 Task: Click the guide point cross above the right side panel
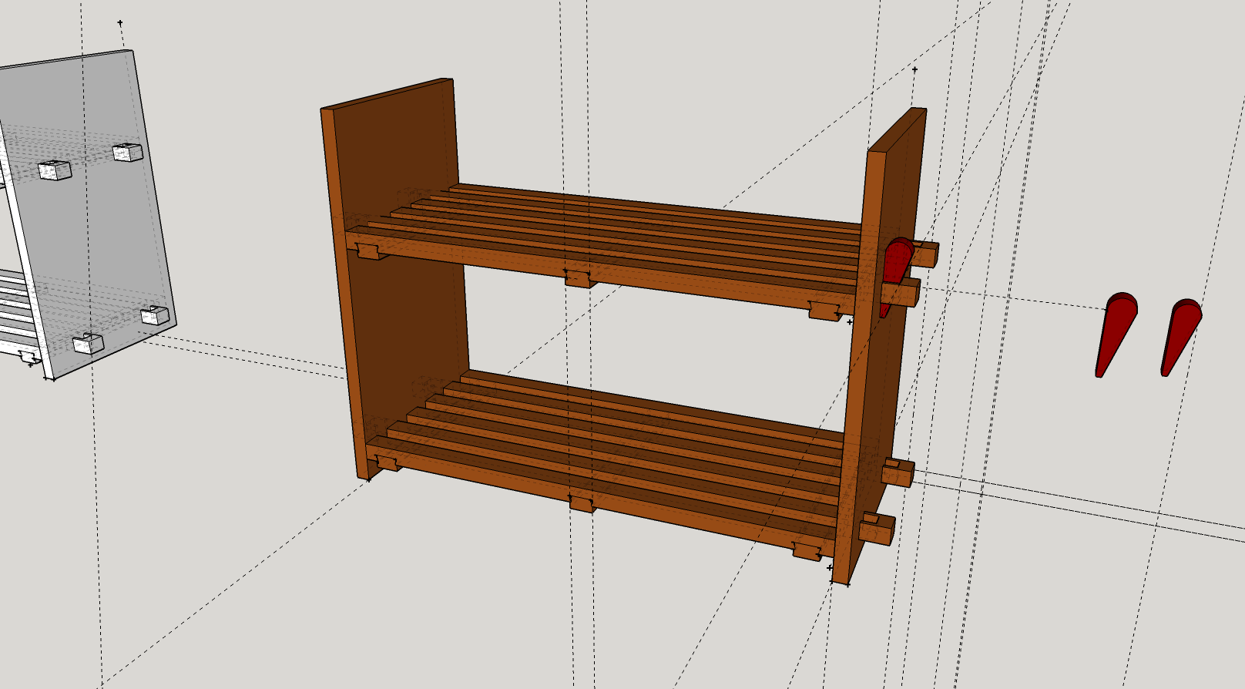pyautogui.click(x=914, y=70)
